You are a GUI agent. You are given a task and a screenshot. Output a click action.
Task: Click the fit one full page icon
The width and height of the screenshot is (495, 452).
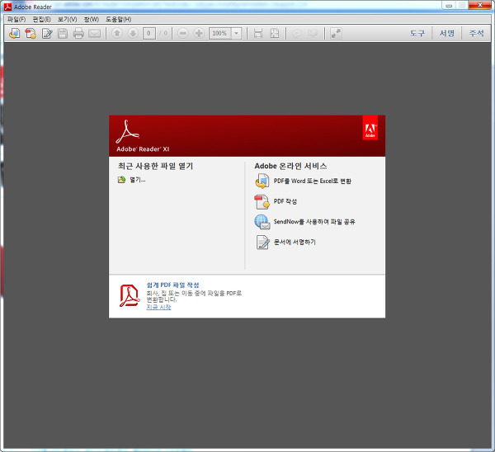(x=275, y=33)
